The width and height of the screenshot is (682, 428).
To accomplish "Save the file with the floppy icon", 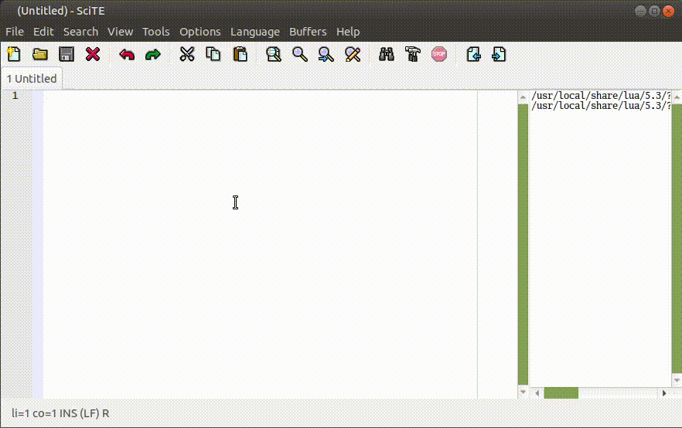I will point(66,54).
